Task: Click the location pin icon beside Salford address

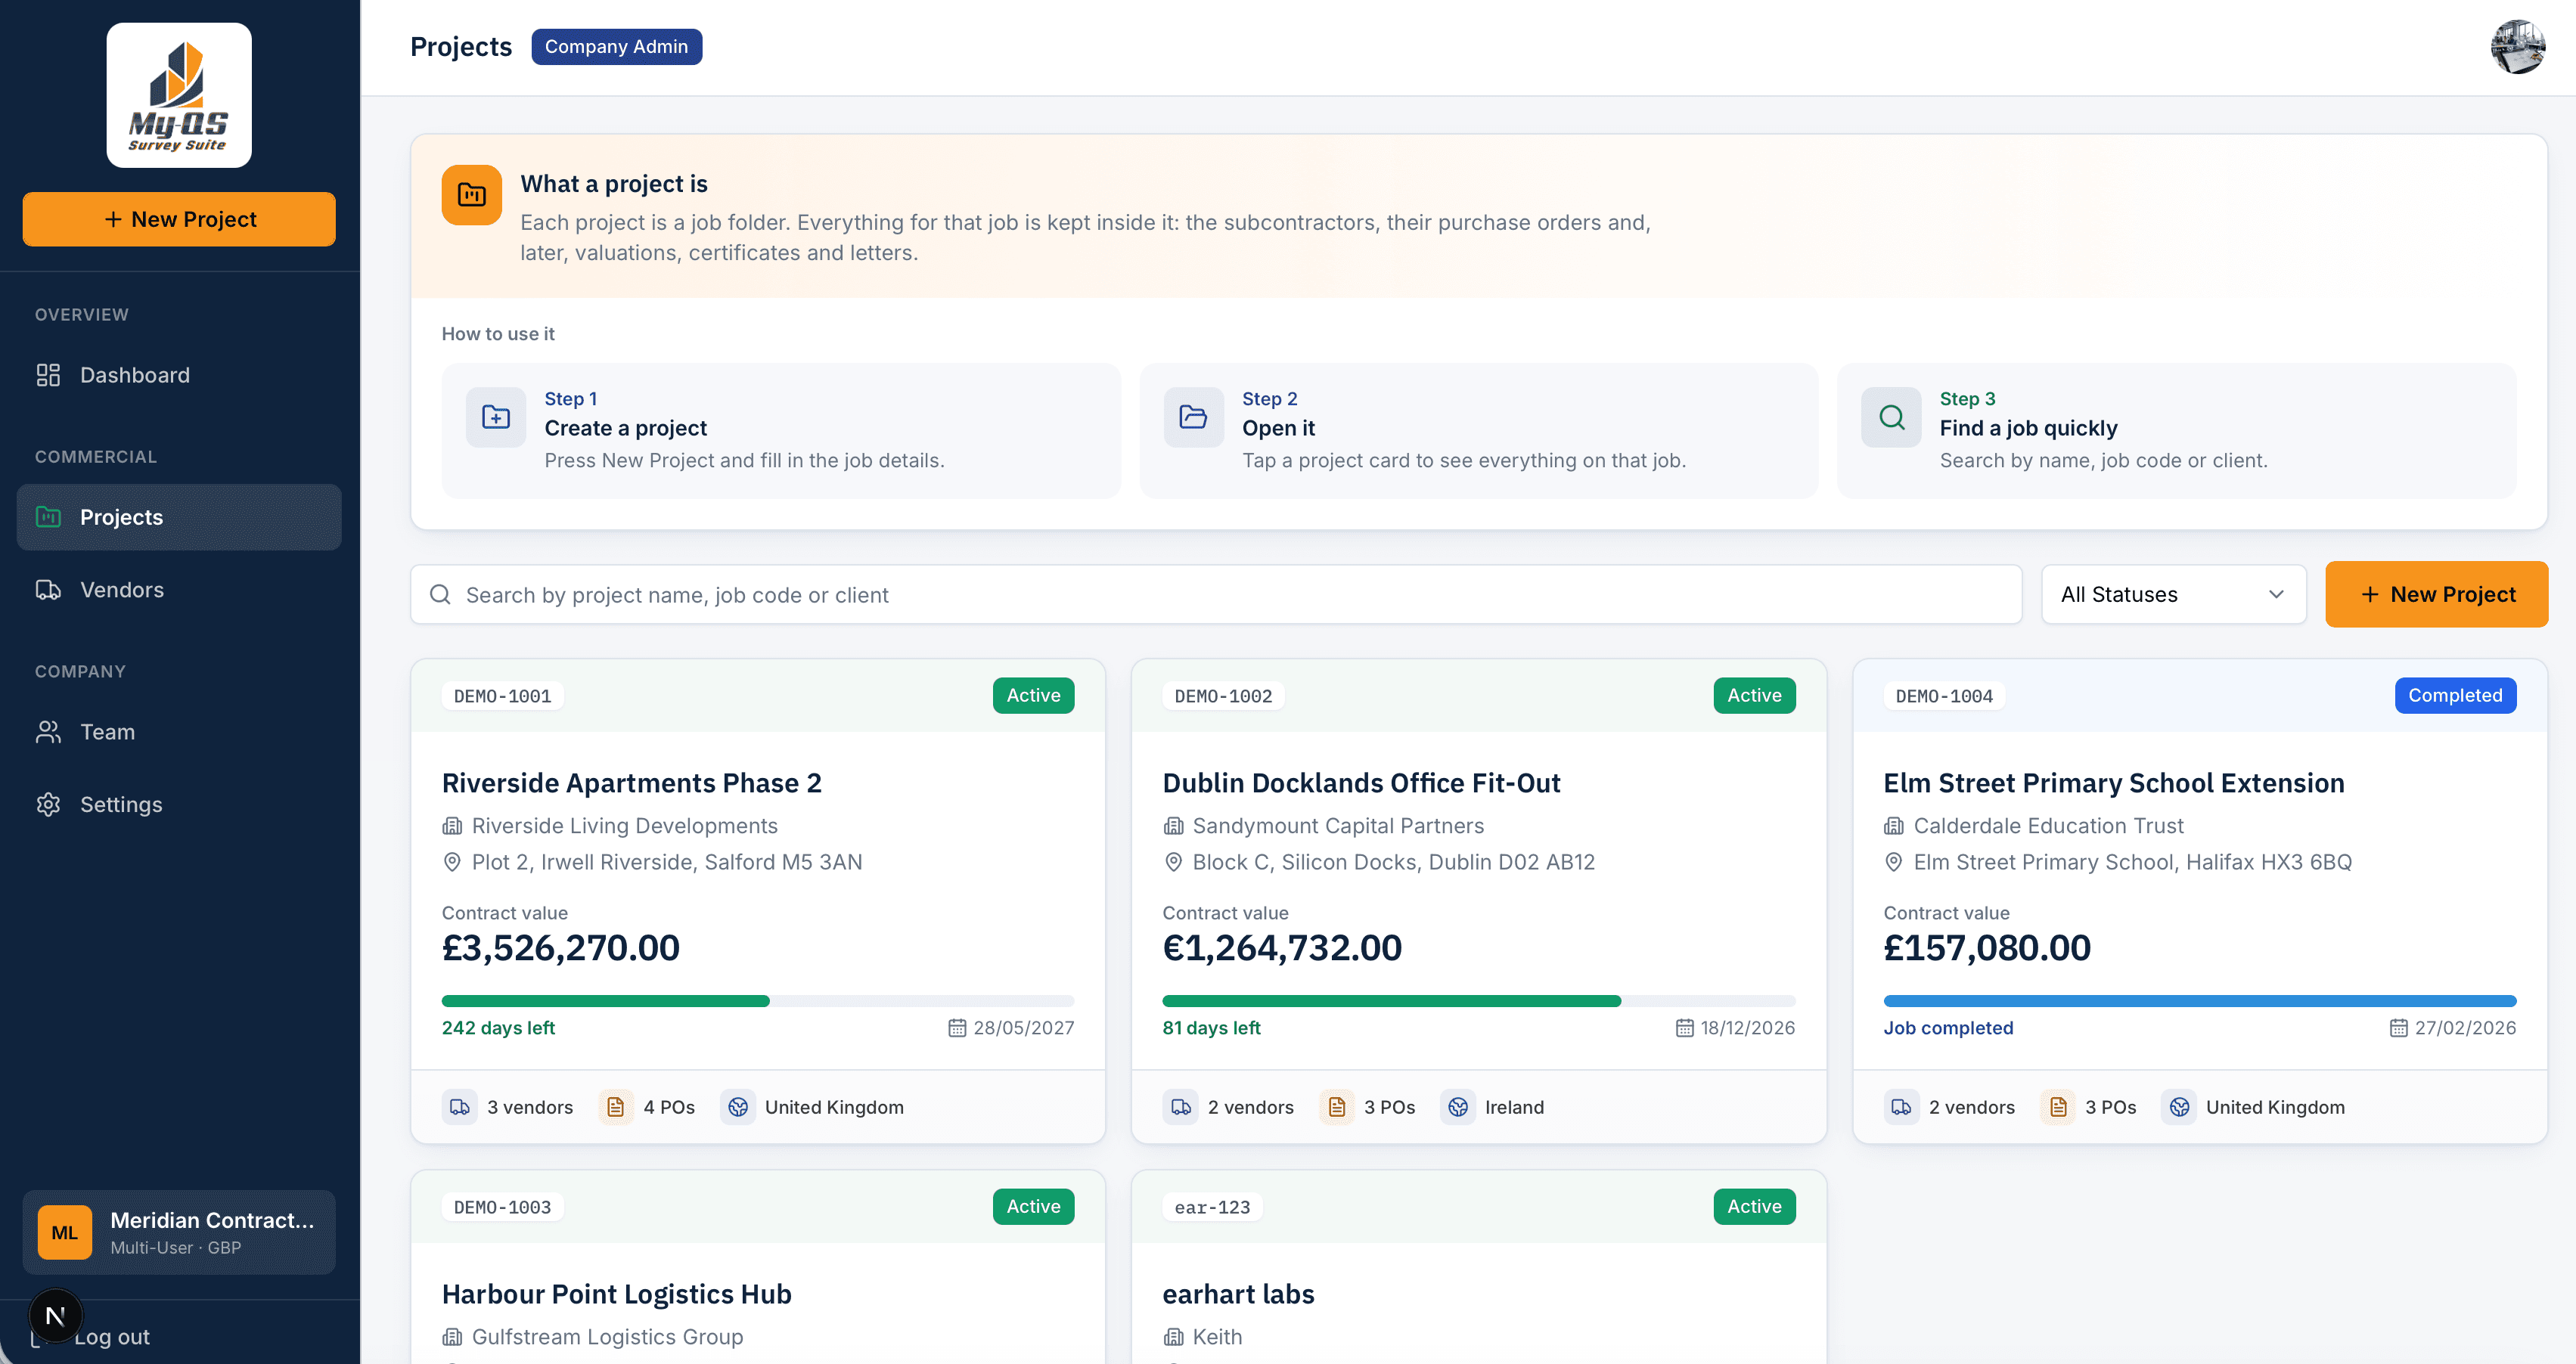Action: pyautogui.click(x=452, y=862)
